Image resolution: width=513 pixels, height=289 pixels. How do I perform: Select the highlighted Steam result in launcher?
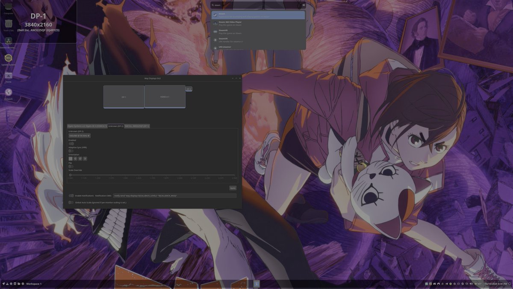(258, 15)
